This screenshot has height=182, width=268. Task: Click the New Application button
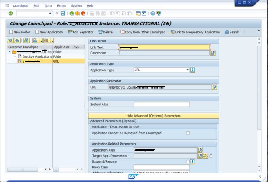coord(49,32)
